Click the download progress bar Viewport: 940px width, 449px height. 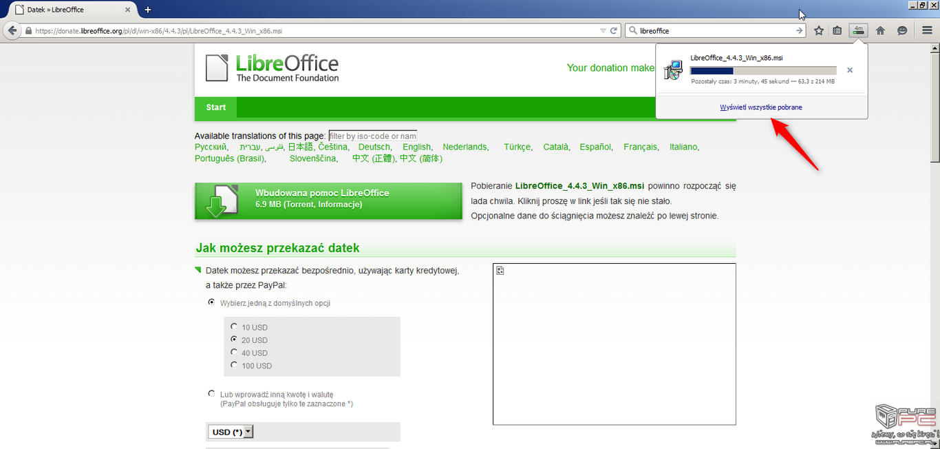coord(763,70)
